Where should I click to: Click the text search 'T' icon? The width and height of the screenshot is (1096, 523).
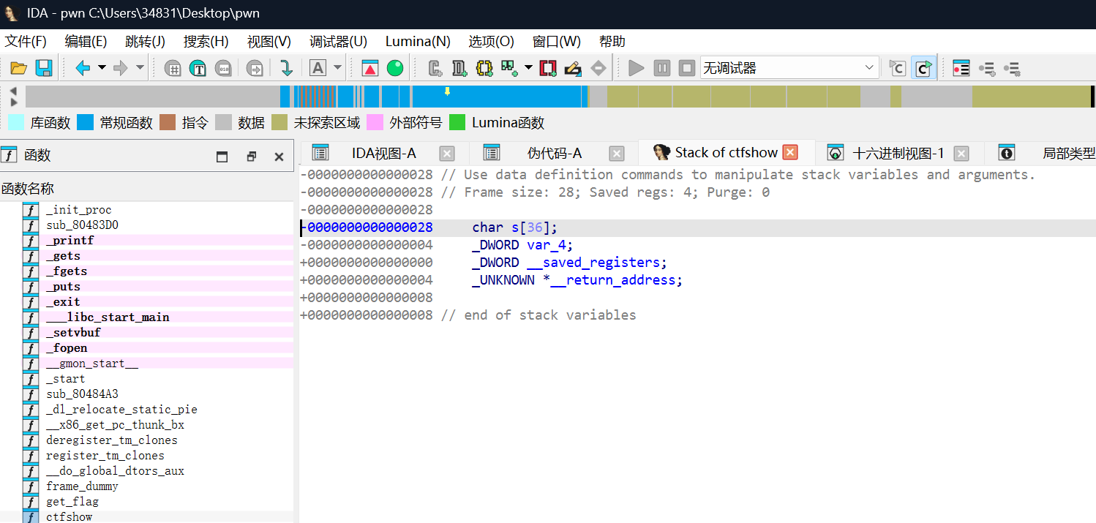point(198,69)
